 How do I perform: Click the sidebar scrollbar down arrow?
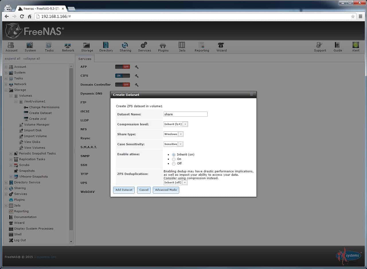71,242
